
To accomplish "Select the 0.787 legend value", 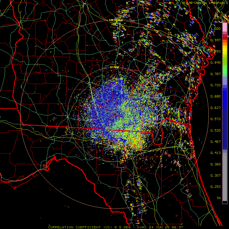I will coord(216,74).
